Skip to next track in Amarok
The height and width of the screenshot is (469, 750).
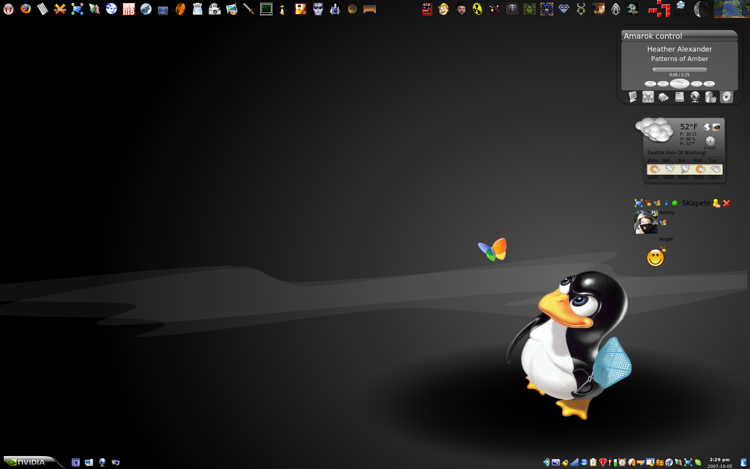tap(709, 84)
